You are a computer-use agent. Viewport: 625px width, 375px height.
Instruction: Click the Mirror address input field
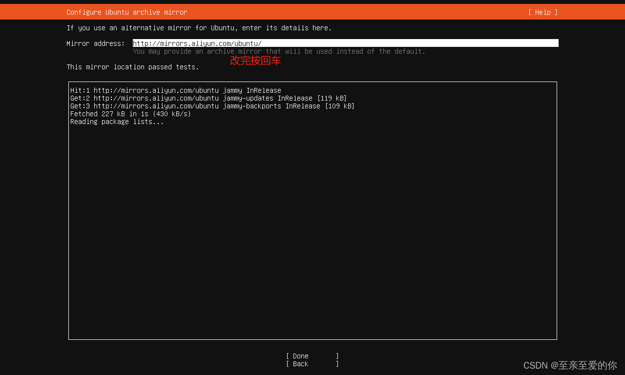[x=346, y=43]
